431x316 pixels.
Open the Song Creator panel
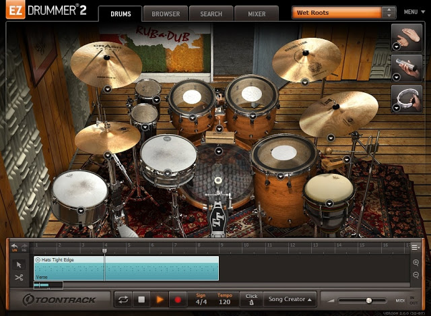pyautogui.click(x=290, y=299)
